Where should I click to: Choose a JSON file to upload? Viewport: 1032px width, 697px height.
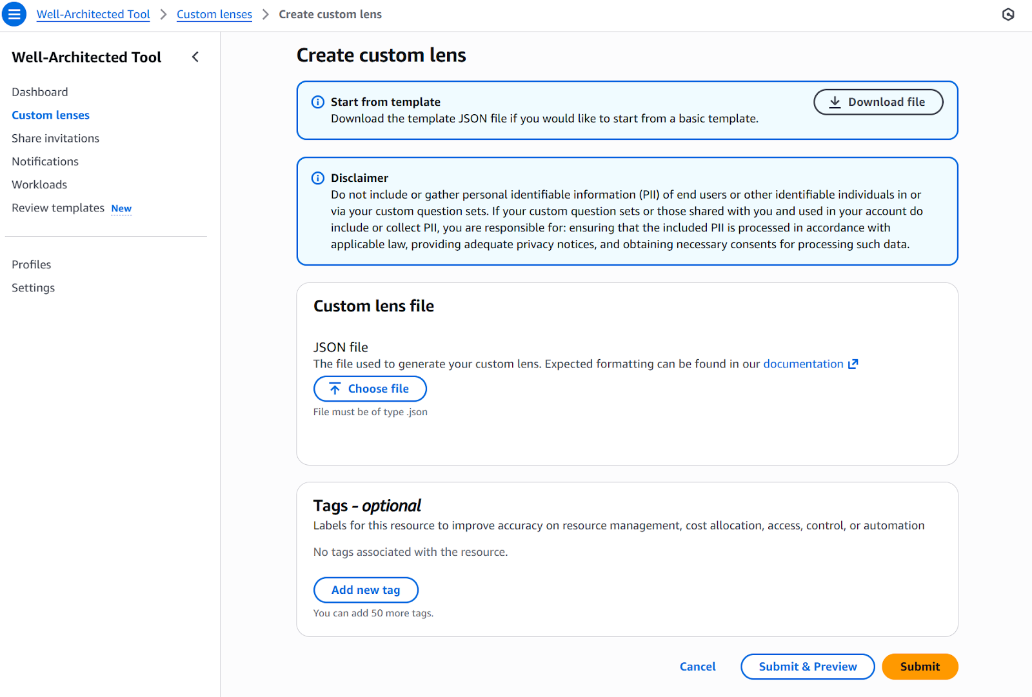tap(370, 389)
